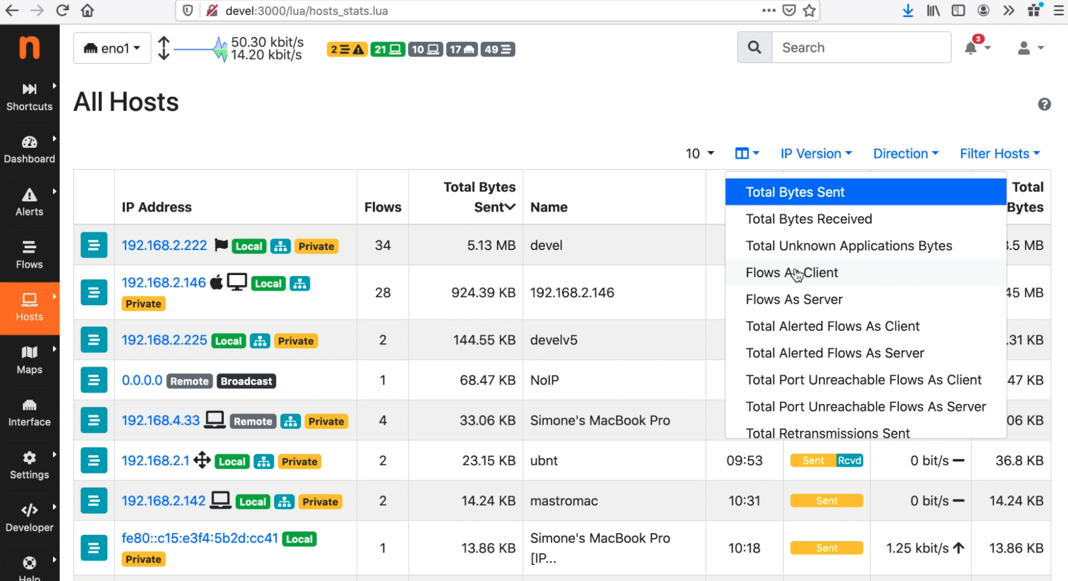
Task: Sort table by Name column header
Action: 549,207
